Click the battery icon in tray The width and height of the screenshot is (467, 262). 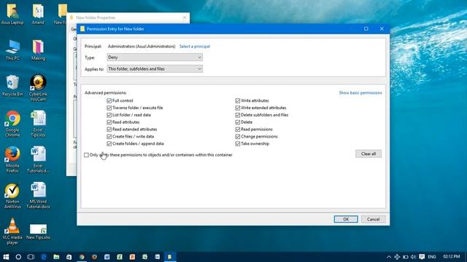click(406, 257)
